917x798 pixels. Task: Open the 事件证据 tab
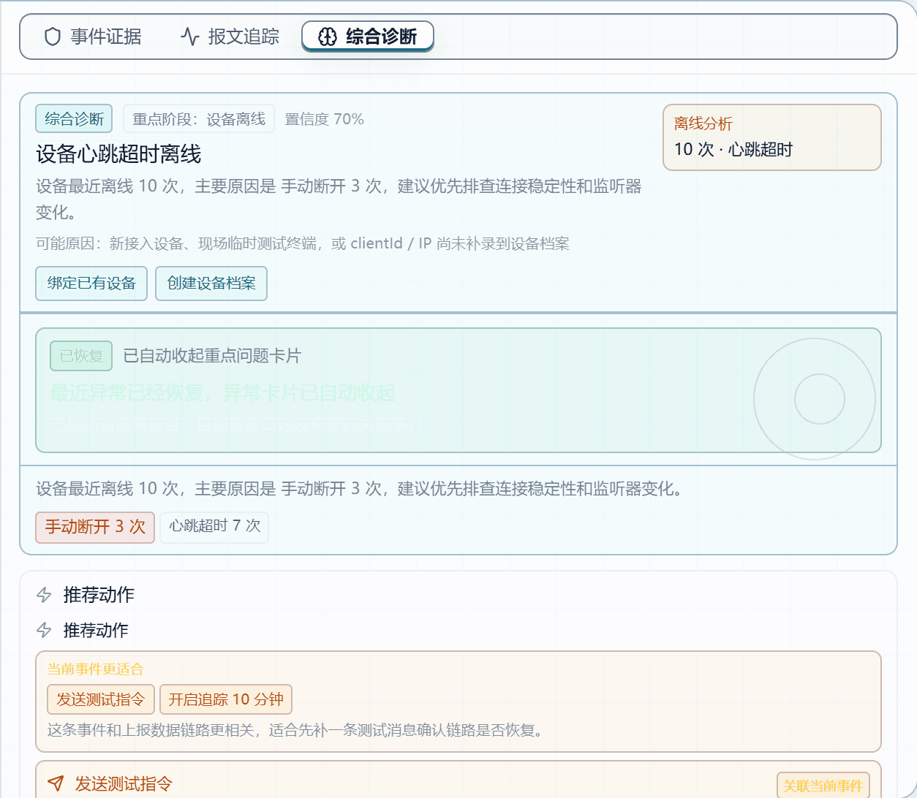(93, 37)
